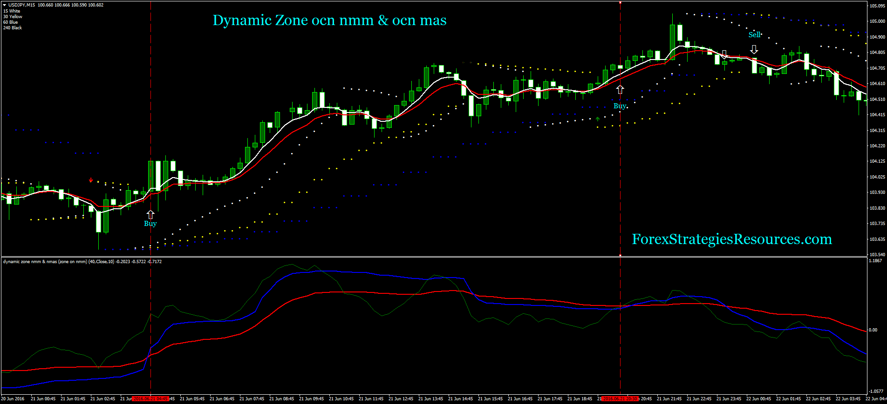
Task: Click the 105.095 price on the scale
Action: (877, 6)
